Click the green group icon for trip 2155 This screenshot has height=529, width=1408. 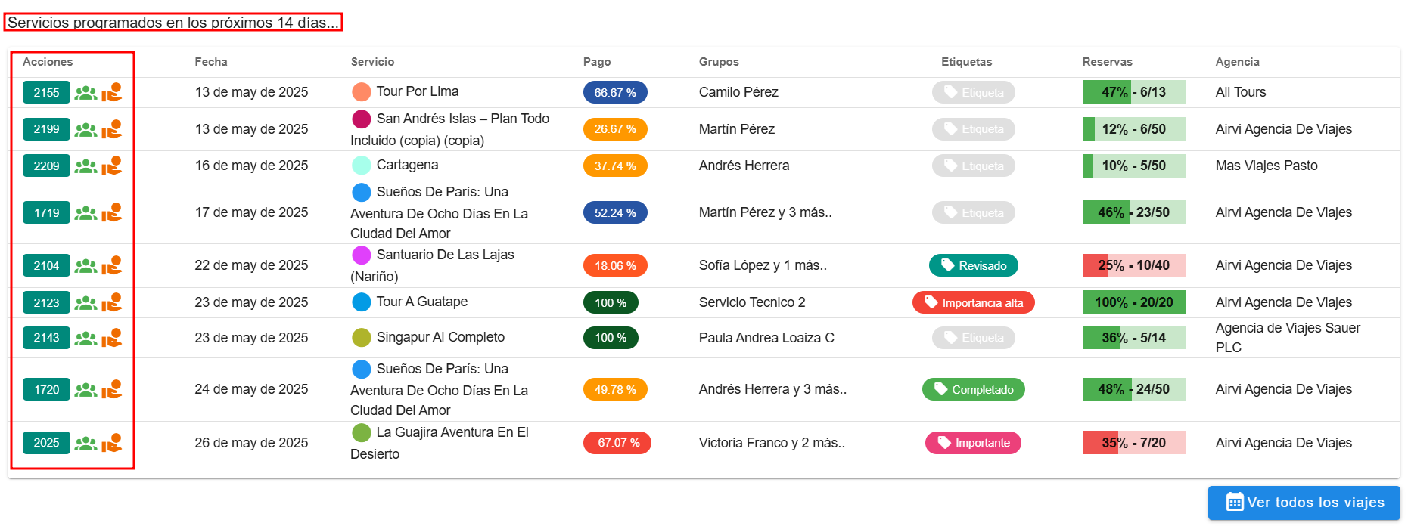coord(85,93)
